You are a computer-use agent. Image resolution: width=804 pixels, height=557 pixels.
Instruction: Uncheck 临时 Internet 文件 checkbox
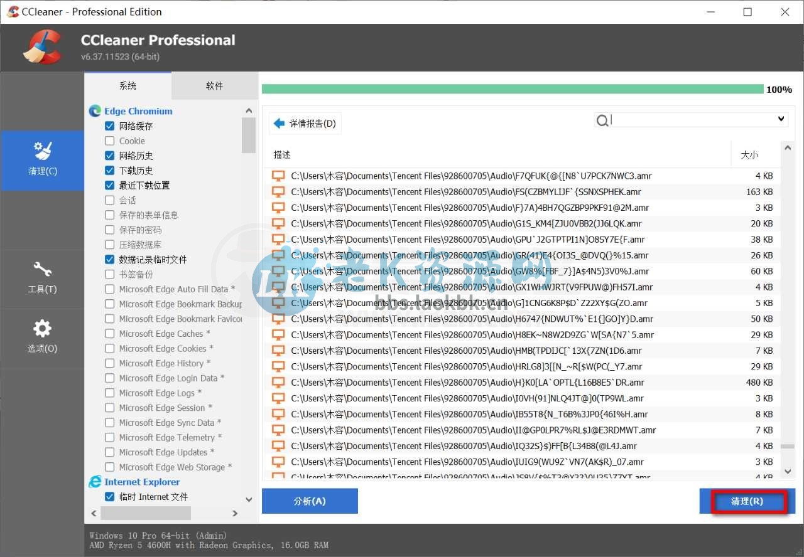click(x=110, y=497)
